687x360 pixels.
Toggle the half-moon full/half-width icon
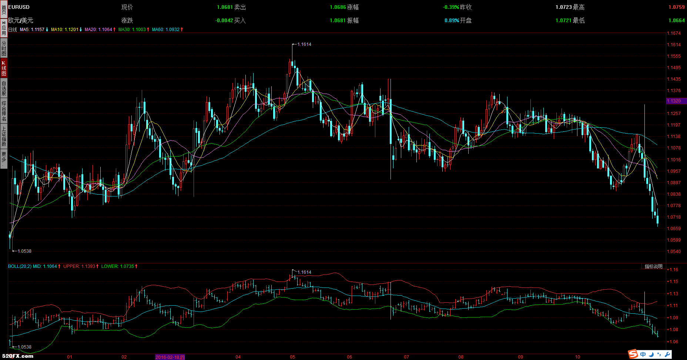[651, 354]
